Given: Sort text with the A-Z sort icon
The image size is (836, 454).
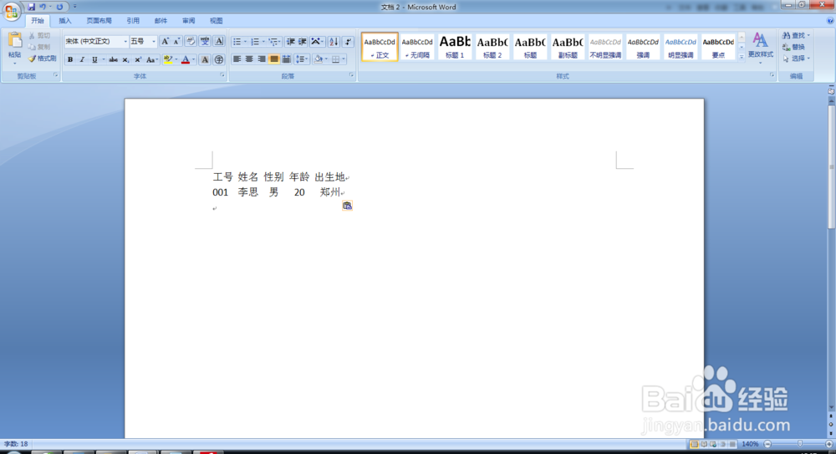Looking at the screenshot, I should point(334,42).
